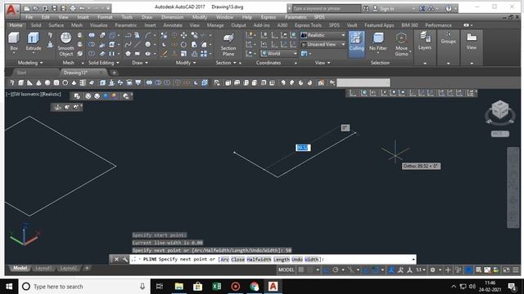524x294 pixels.
Task: Click the search binoculars icon
Action: coord(366,8)
